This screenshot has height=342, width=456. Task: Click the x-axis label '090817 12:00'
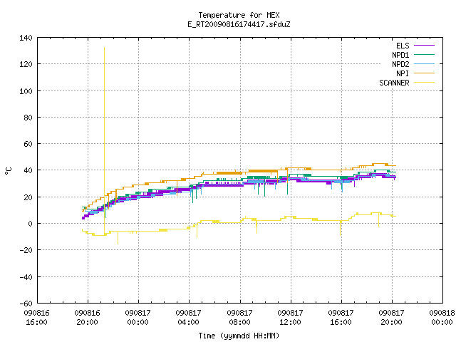290,318
